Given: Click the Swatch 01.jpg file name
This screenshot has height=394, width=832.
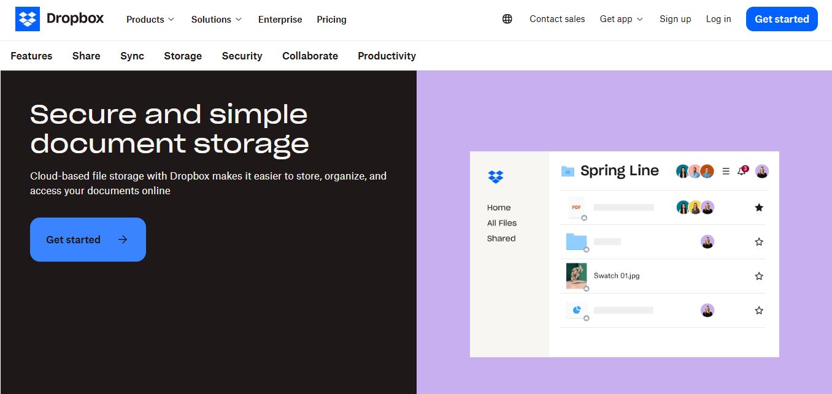Looking at the screenshot, I should click(617, 276).
